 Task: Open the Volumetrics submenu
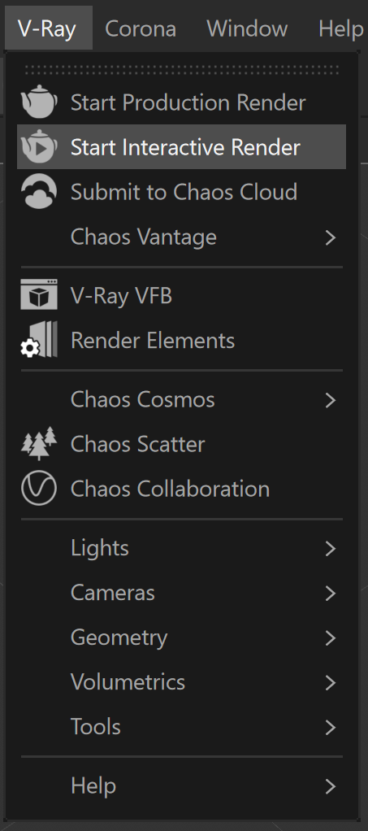(x=182, y=682)
